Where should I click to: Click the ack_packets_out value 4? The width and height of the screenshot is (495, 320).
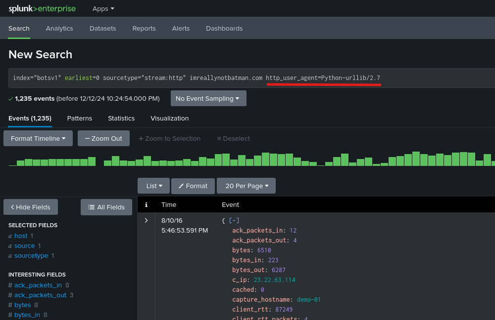(295, 240)
